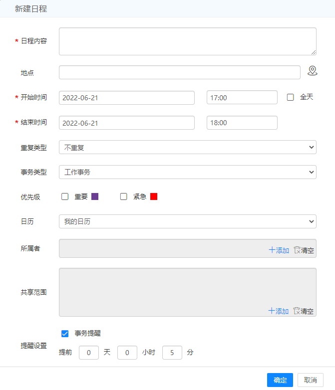Click 添加 in the 共享范围 box

coord(279,311)
